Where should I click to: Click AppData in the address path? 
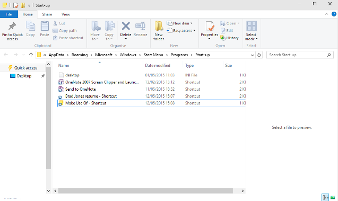click(x=56, y=55)
